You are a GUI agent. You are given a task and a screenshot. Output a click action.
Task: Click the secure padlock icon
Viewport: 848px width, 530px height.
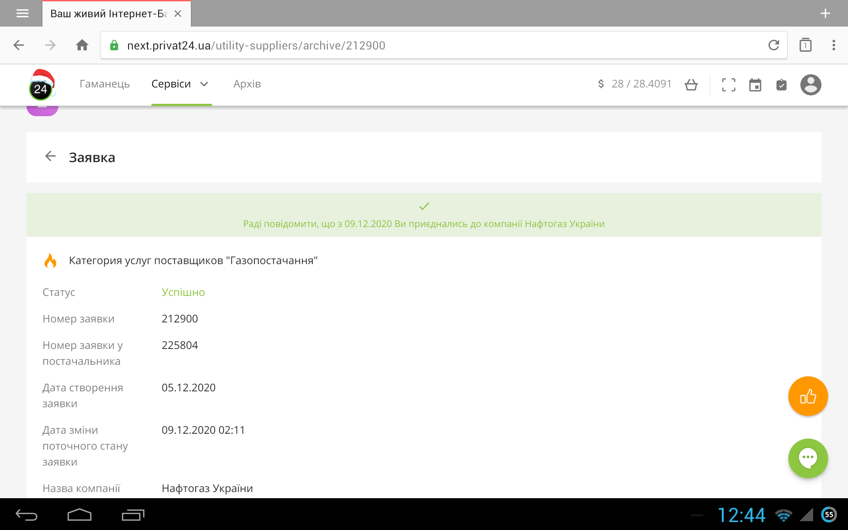coord(114,45)
